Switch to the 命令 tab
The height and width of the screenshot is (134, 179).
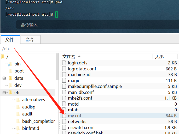click(x=30, y=40)
